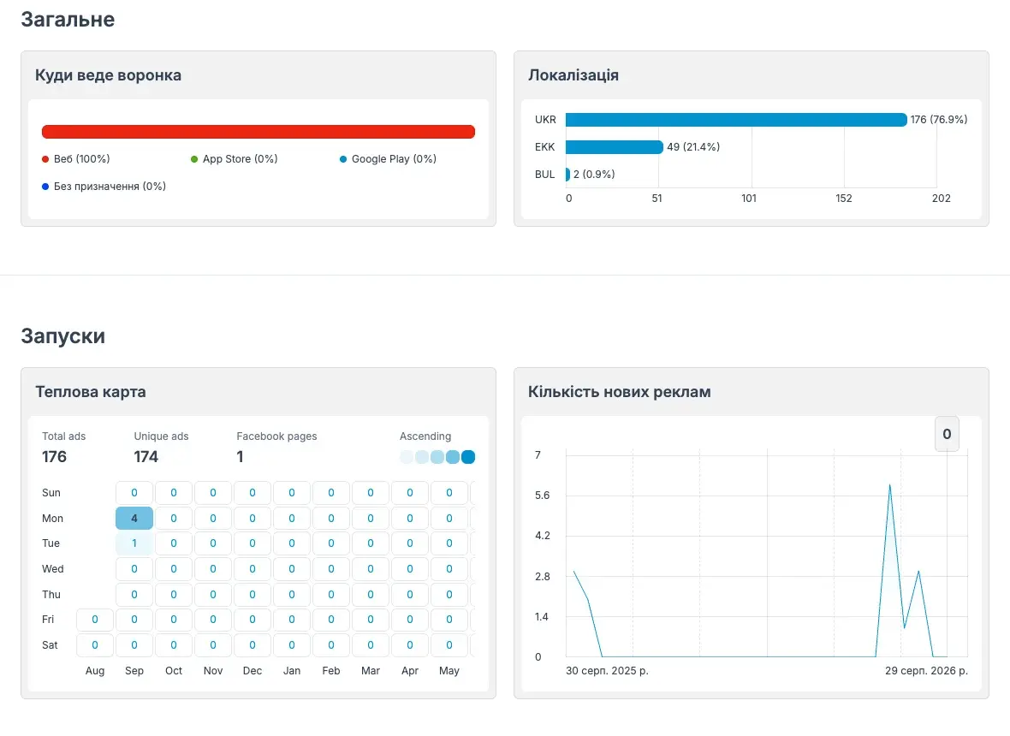This screenshot has height=736, width=1010.
Task: Select the "App Store (0%)" legend entry
Action: (x=234, y=159)
